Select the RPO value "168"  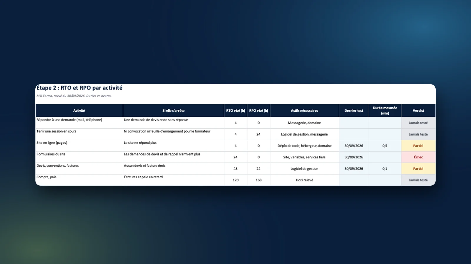[x=258, y=180]
